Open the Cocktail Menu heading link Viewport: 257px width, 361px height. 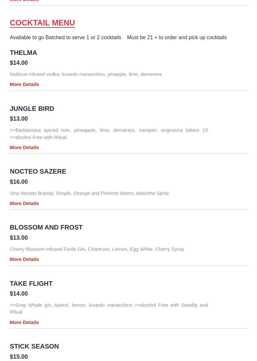[43, 23]
